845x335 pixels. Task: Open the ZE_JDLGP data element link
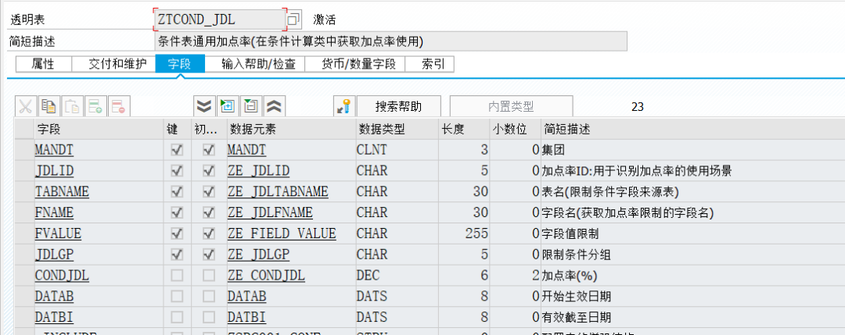(259, 255)
